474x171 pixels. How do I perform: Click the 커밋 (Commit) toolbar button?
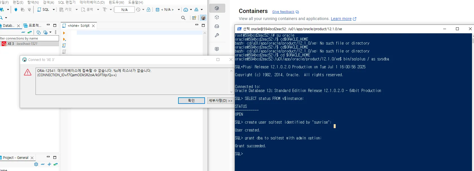click(x=65, y=10)
